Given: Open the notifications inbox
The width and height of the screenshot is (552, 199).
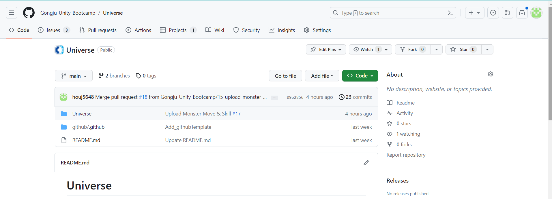Looking at the screenshot, I should 522,13.
